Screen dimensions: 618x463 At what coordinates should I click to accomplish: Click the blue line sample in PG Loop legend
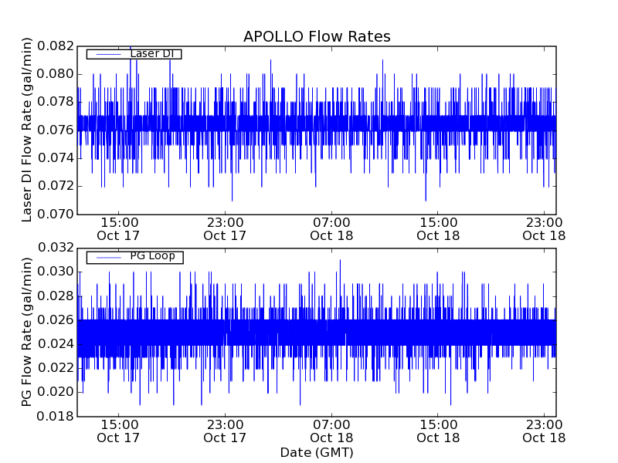[x=108, y=258]
